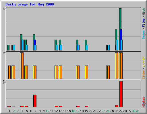This screenshot has width=147, height=114.
Task: Click the 'Hits' legend label
Action: pyautogui.click(x=144, y=12)
